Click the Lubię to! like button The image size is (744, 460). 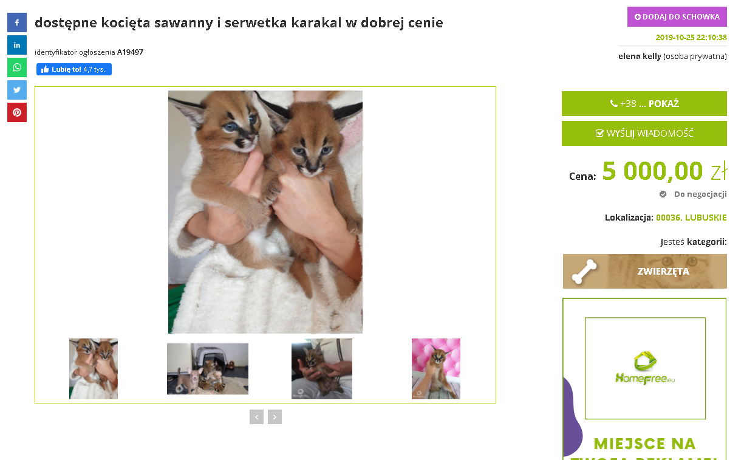(x=74, y=69)
